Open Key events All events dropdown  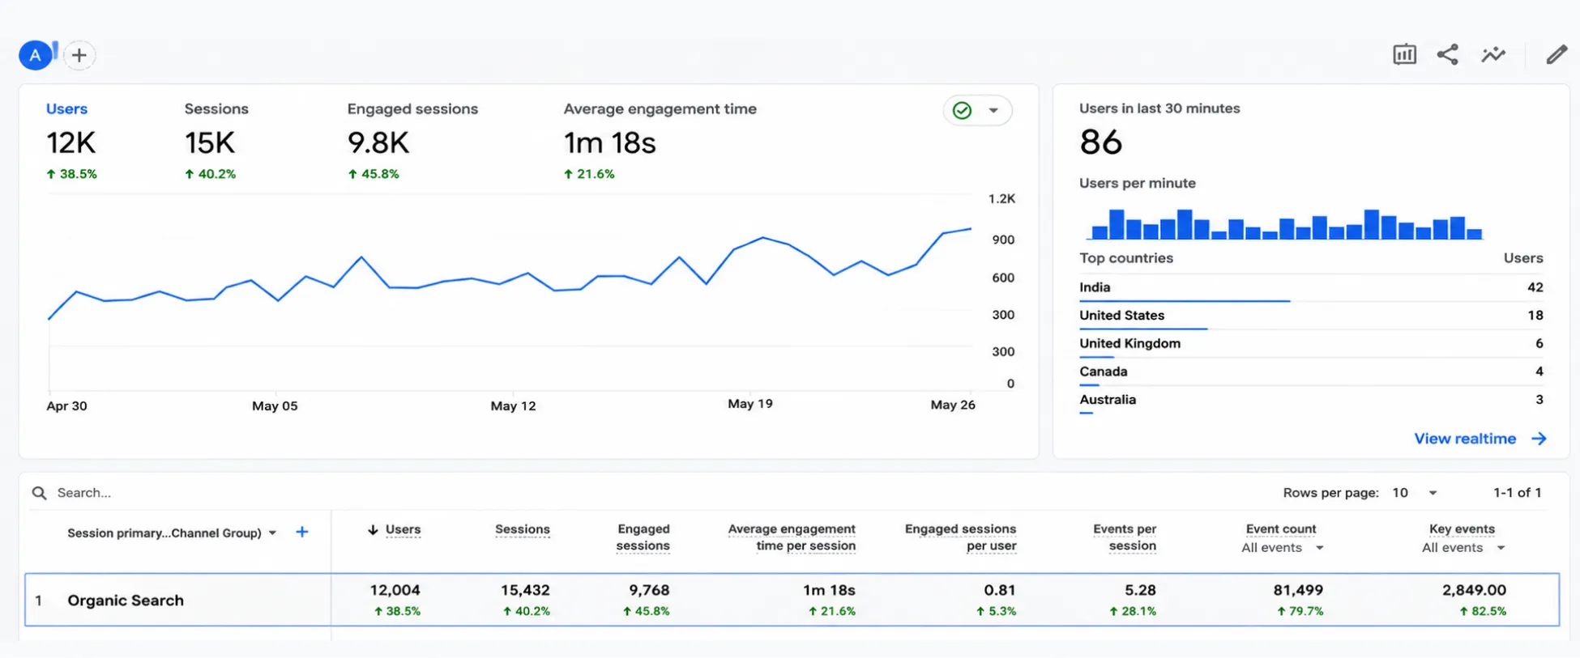(x=1463, y=548)
